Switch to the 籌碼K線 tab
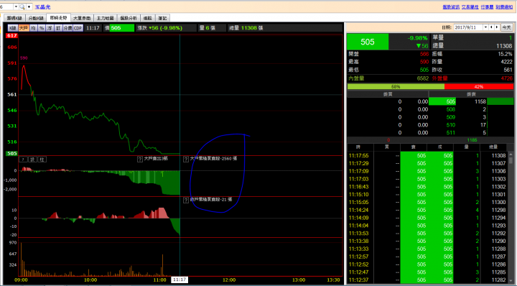Image resolution: width=517 pixels, height=286 pixels. click(x=14, y=18)
